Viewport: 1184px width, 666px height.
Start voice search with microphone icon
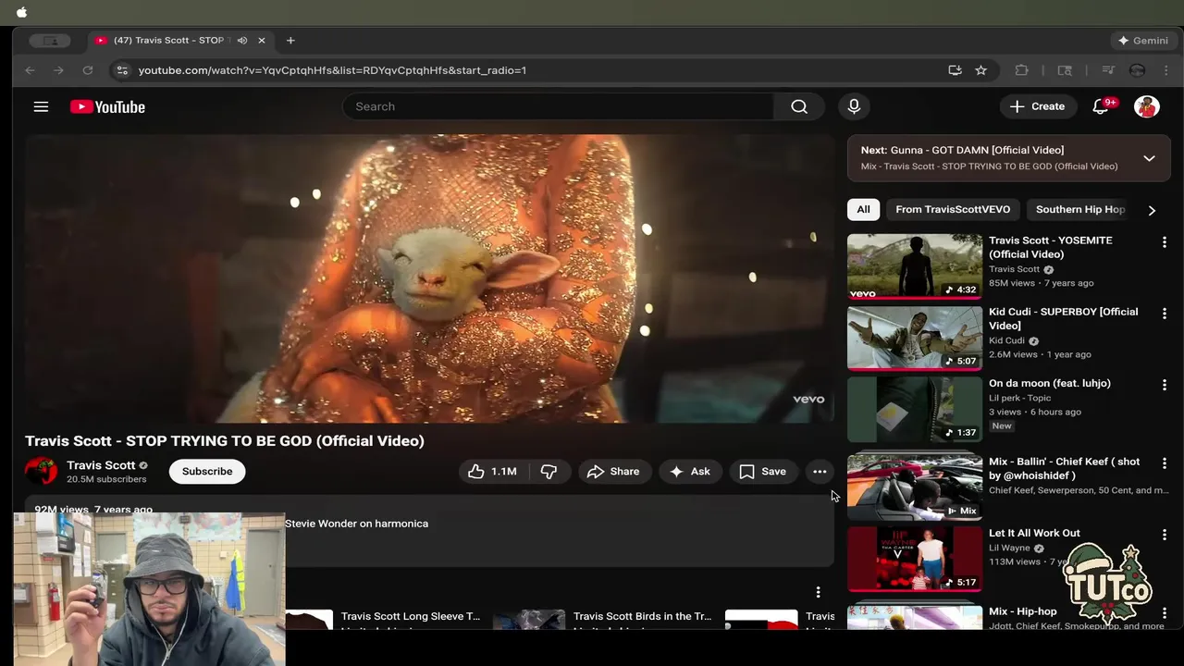click(x=854, y=106)
